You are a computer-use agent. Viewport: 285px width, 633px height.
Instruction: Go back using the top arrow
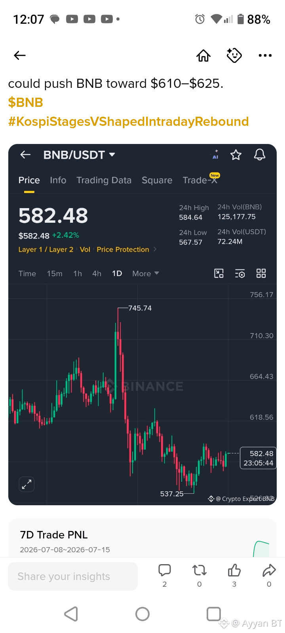pos(20,55)
